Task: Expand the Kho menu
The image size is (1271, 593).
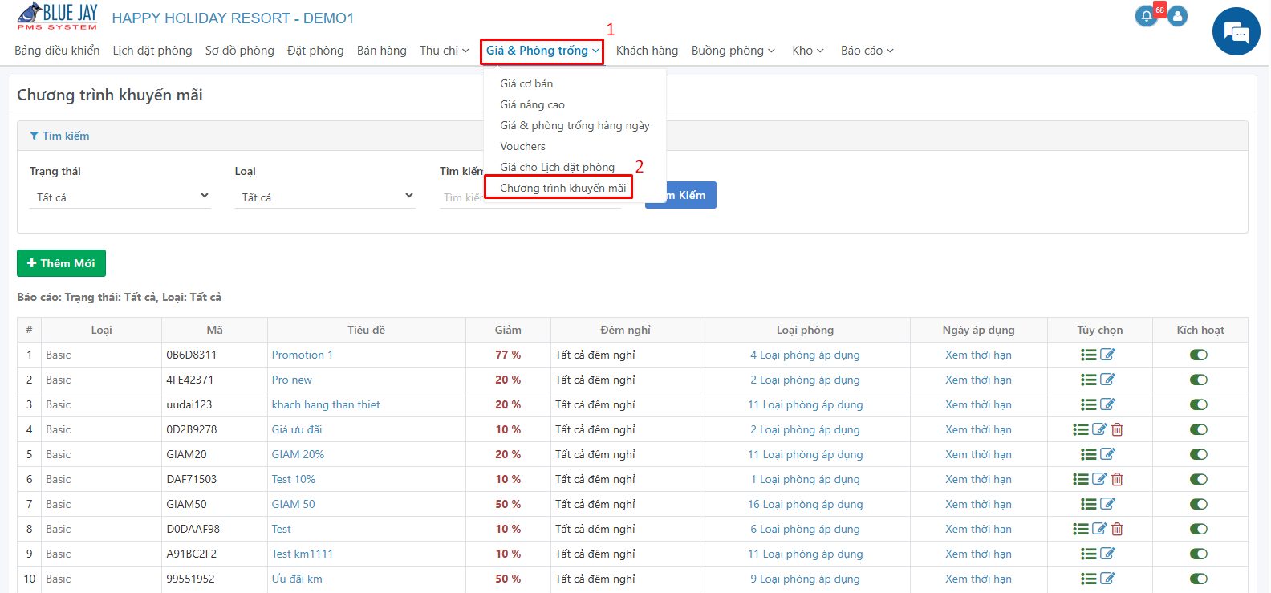Action: coord(808,51)
